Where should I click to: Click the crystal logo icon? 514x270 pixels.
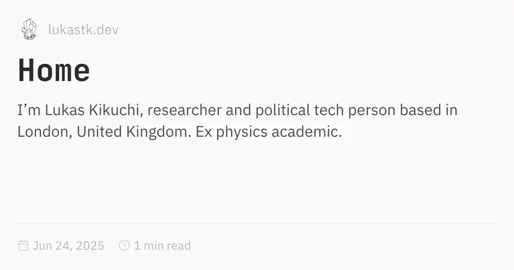click(29, 29)
